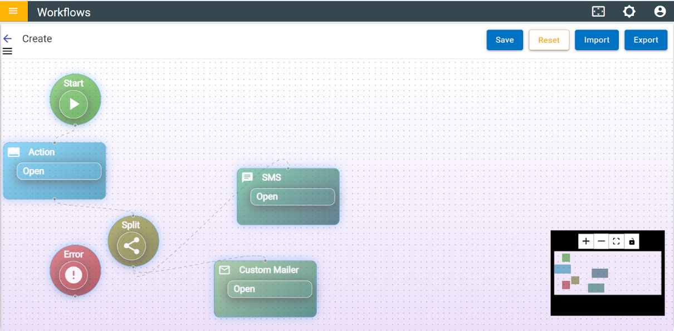The width and height of the screenshot is (674, 331).
Task: Click the Start node play icon
Action: point(74,104)
